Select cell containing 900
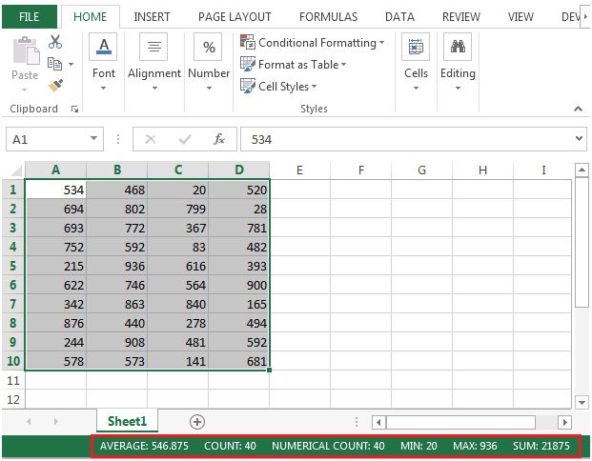 click(238, 285)
